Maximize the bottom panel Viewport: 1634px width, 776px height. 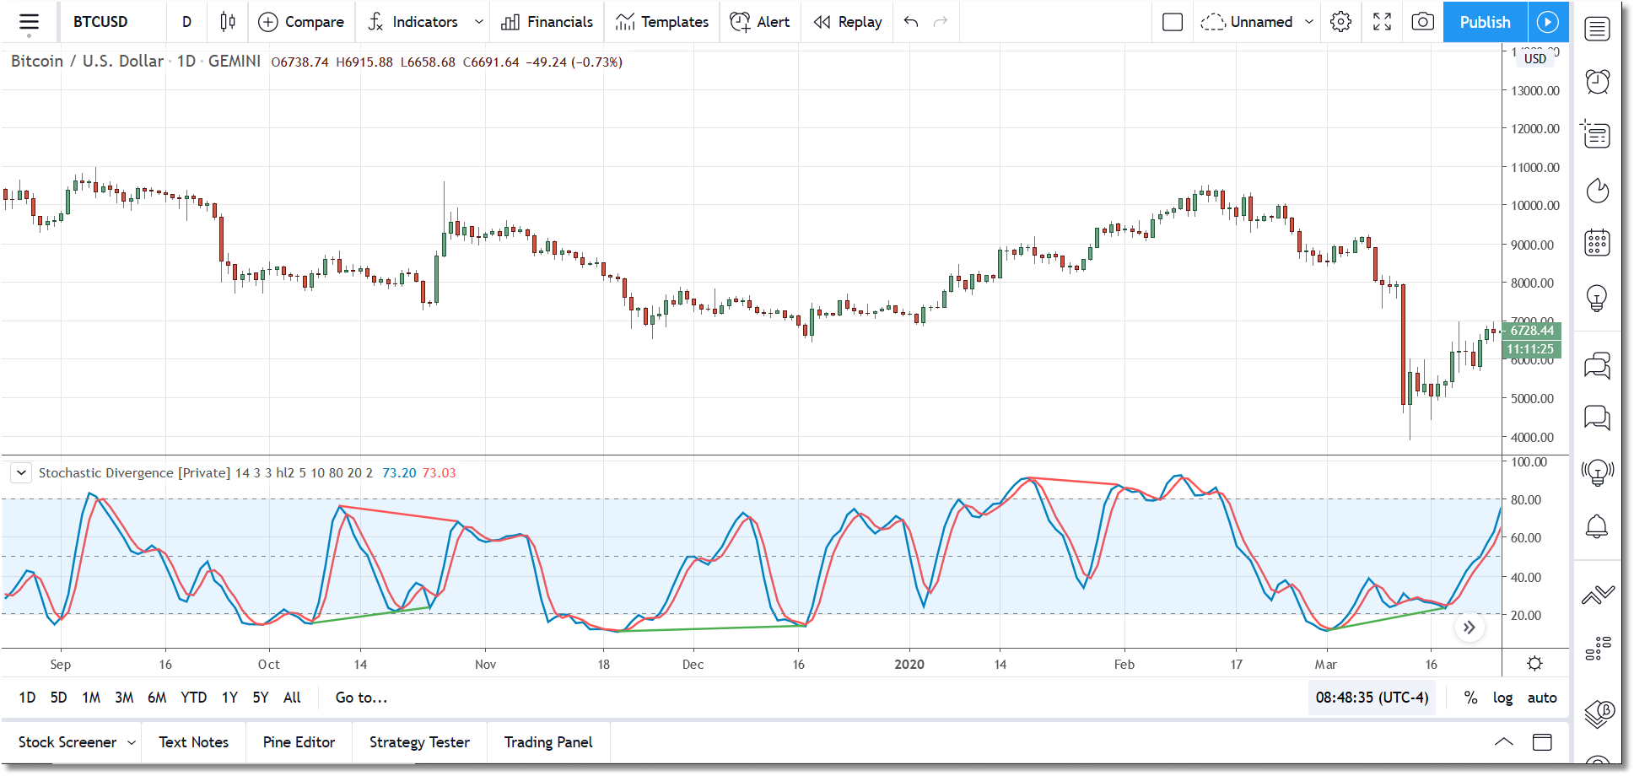1542,742
